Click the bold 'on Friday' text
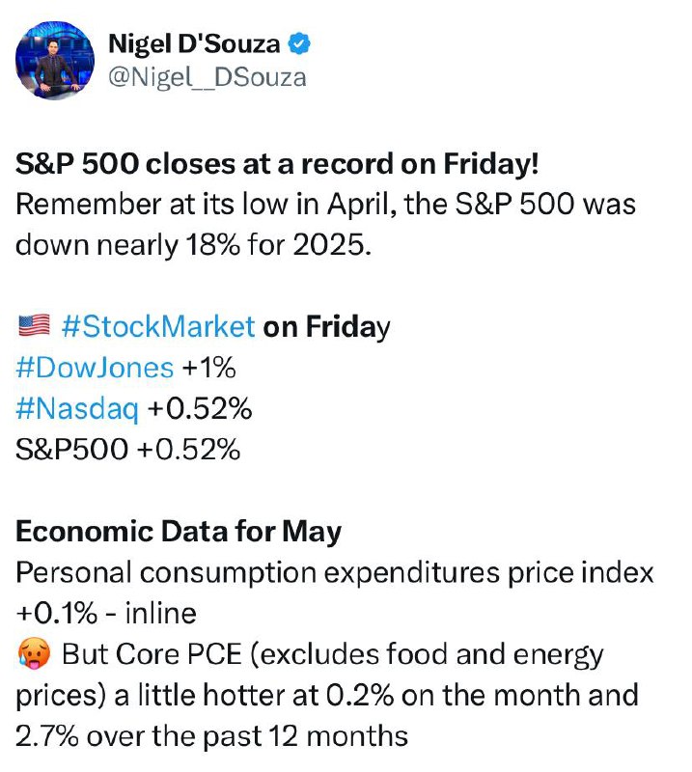Image resolution: width=692 pixels, height=772 pixels. (x=326, y=327)
